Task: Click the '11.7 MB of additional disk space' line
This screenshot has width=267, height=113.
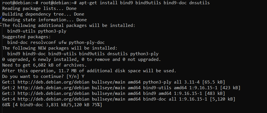Action: coord(89,71)
